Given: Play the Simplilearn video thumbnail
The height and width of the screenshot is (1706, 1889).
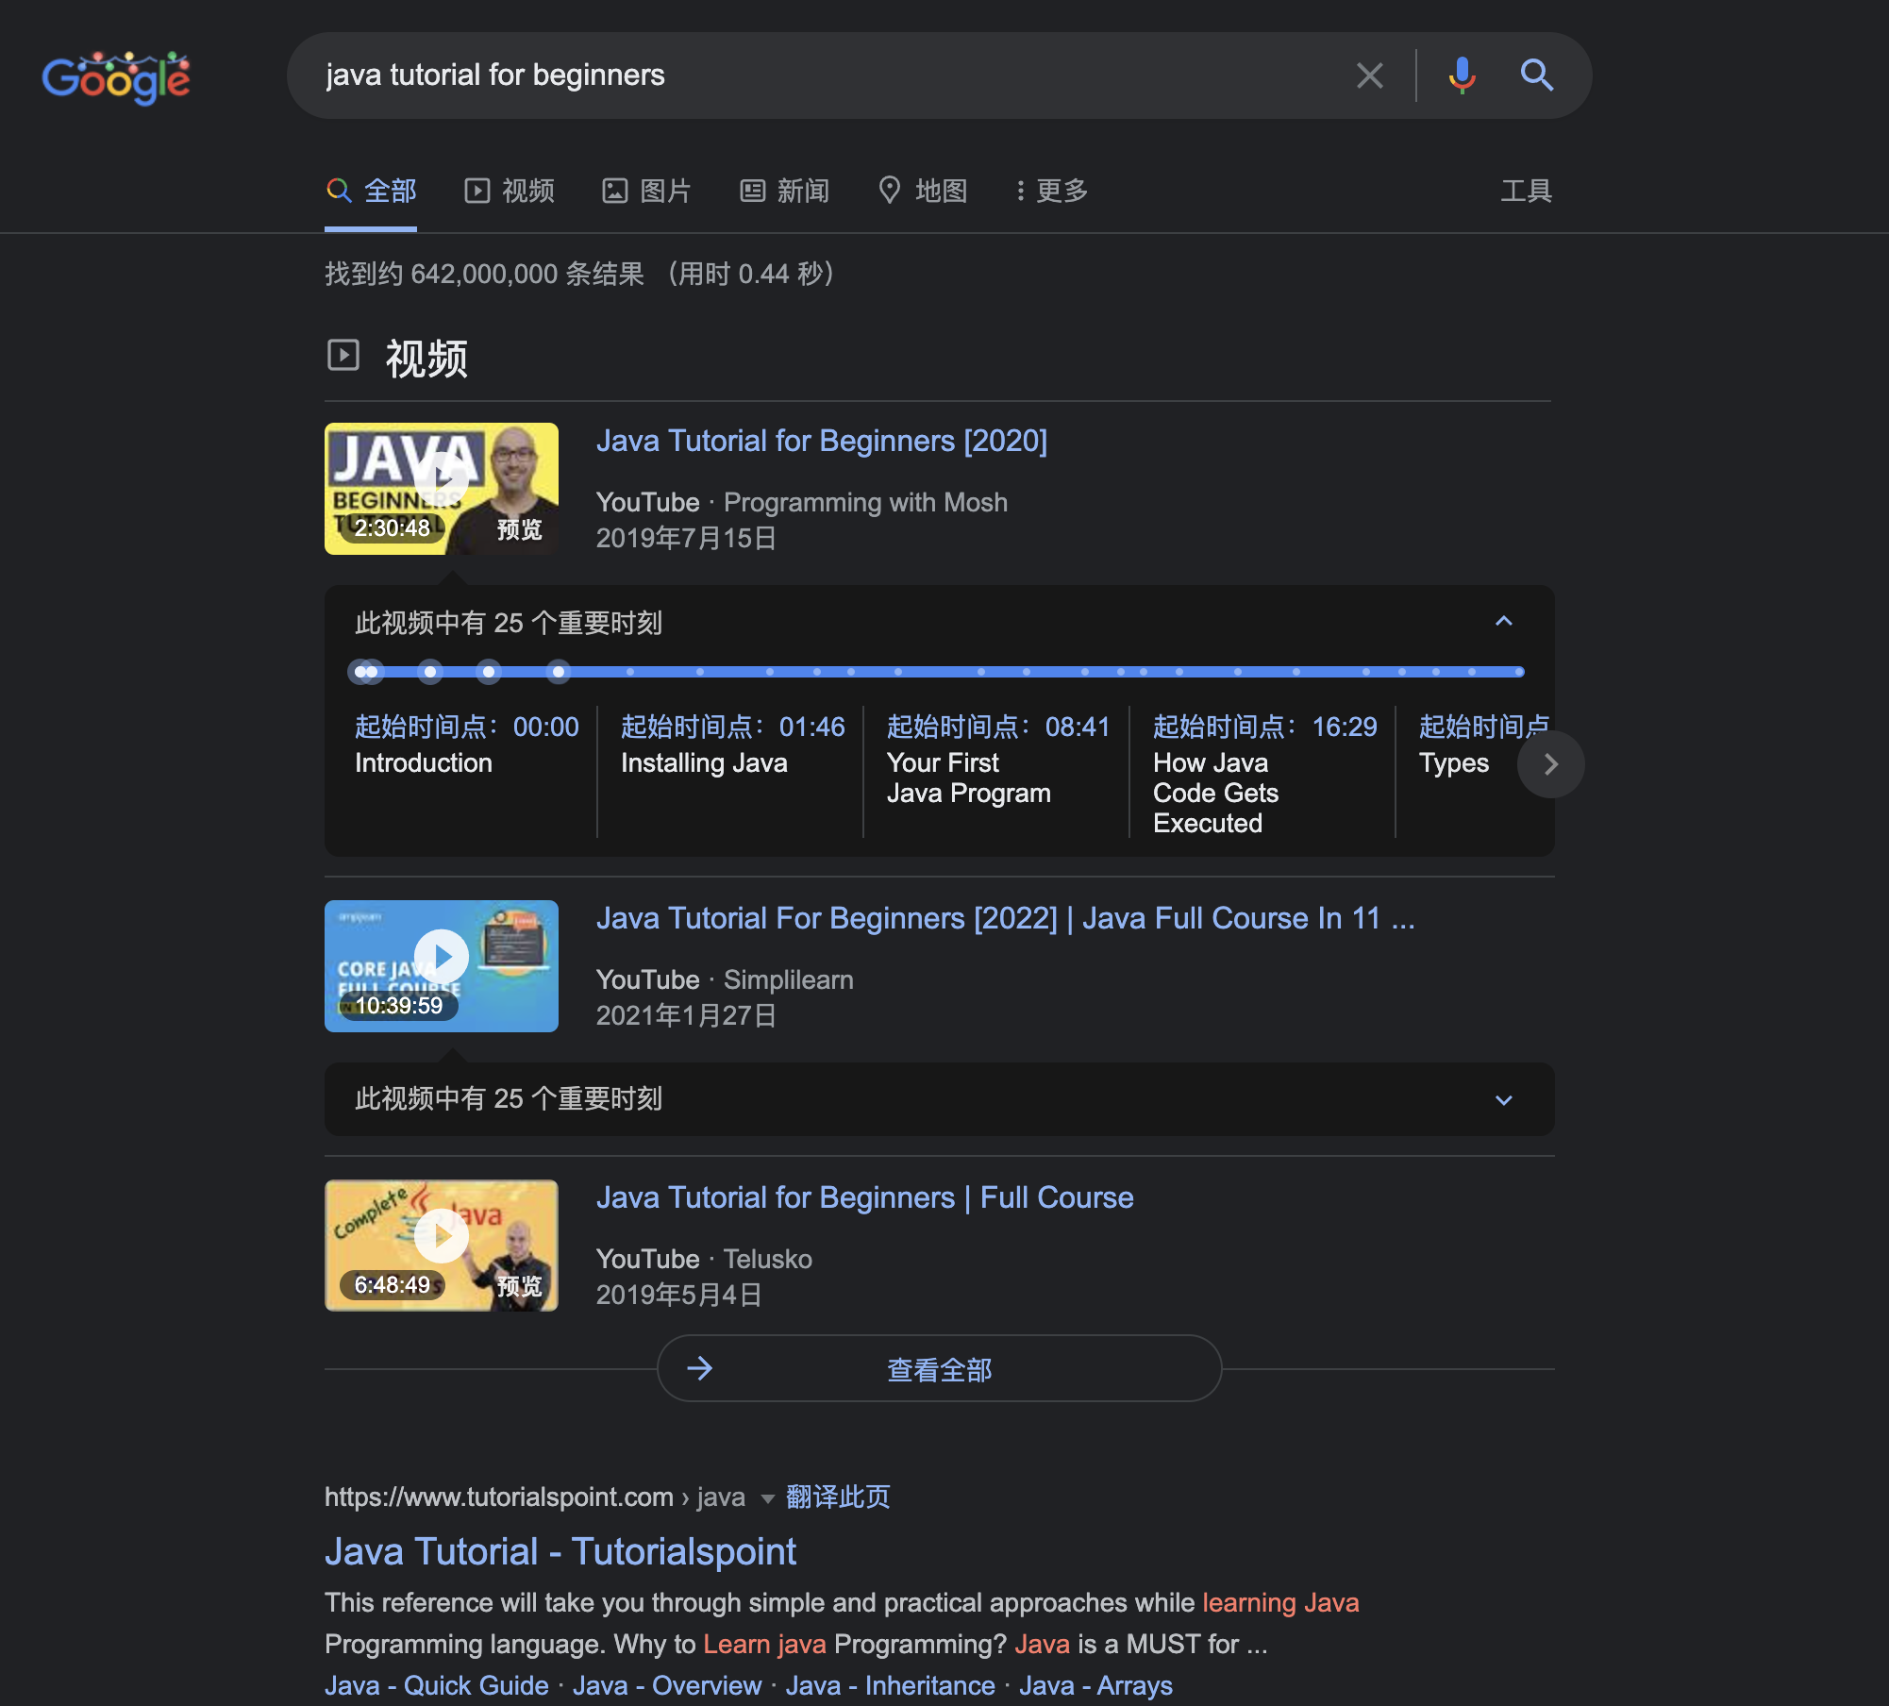Looking at the screenshot, I should tap(442, 966).
